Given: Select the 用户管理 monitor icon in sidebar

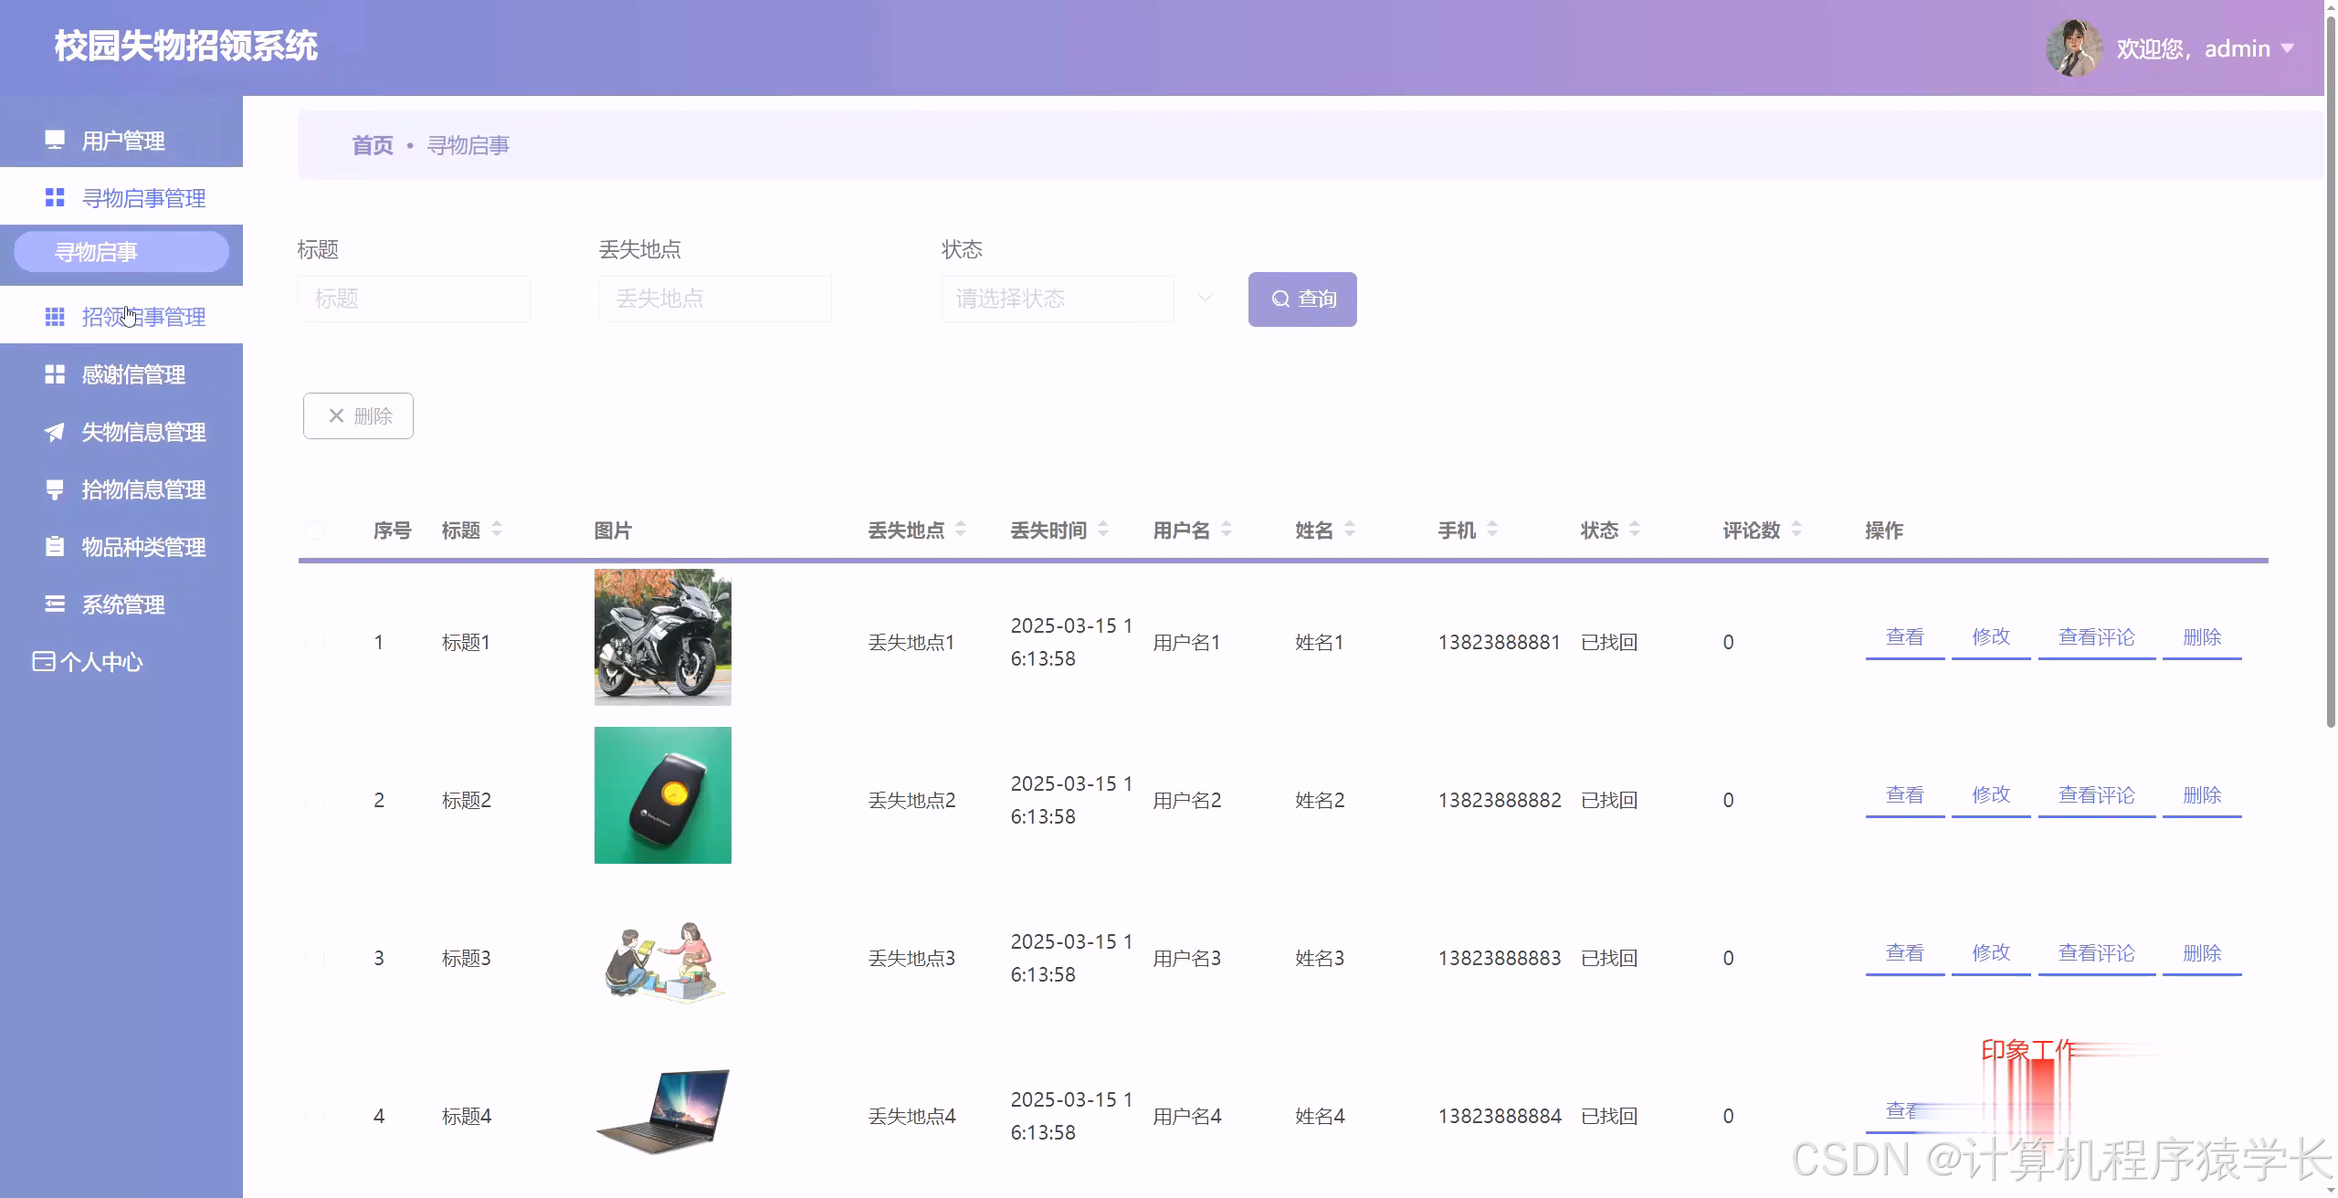Looking at the screenshot, I should click(x=55, y=140).
